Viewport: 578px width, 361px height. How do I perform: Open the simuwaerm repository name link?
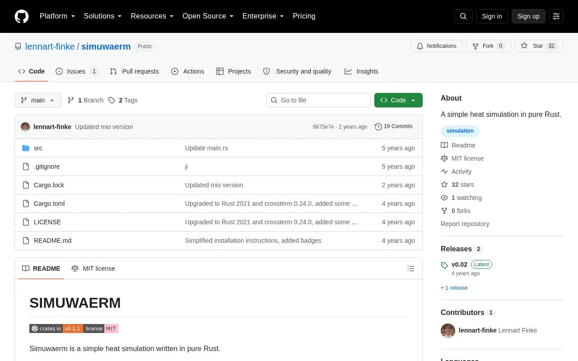[x=106, y=46]
